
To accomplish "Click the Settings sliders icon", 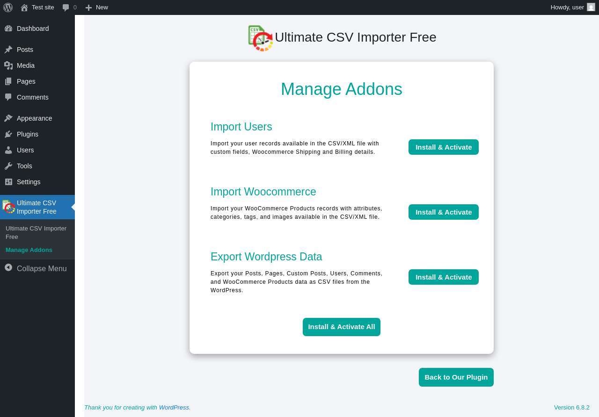I will tap(8, 182).
